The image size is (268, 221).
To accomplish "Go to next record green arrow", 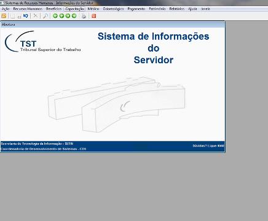I will 68,16.
